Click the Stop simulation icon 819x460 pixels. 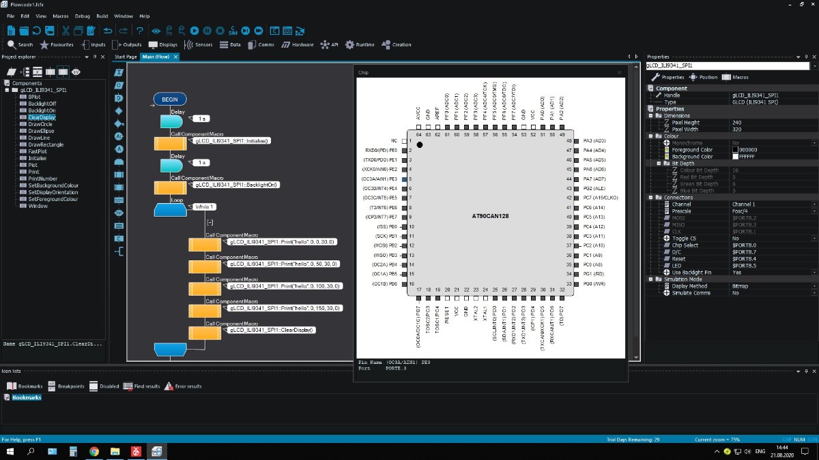[220, 31]
